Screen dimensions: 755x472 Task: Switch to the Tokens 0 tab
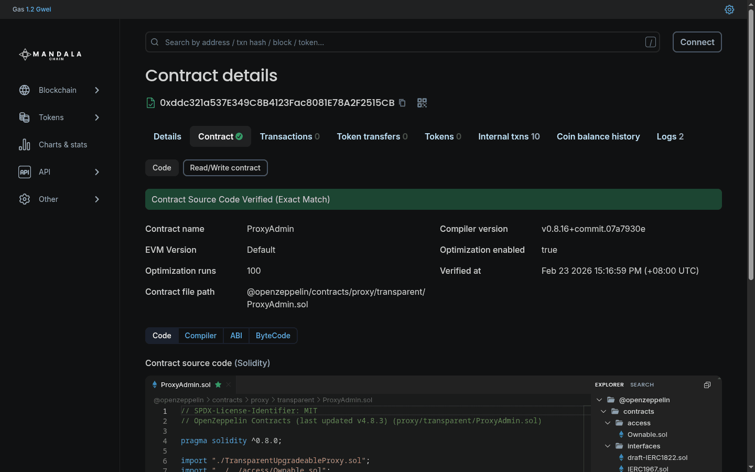coord(443,136)
